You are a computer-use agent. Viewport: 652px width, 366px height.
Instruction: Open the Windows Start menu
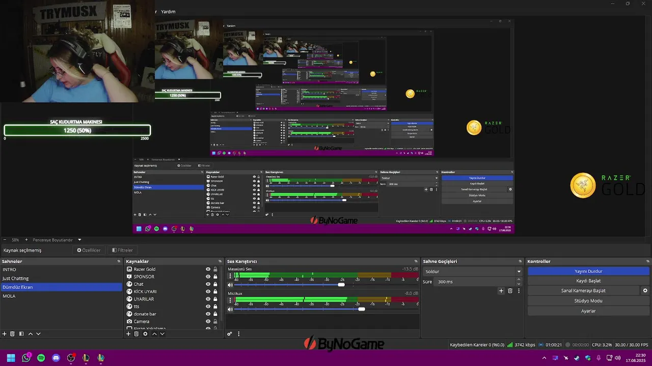point(11,358)
